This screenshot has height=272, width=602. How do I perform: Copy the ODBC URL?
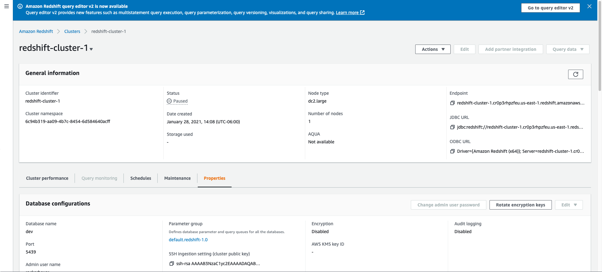point(452,151)
